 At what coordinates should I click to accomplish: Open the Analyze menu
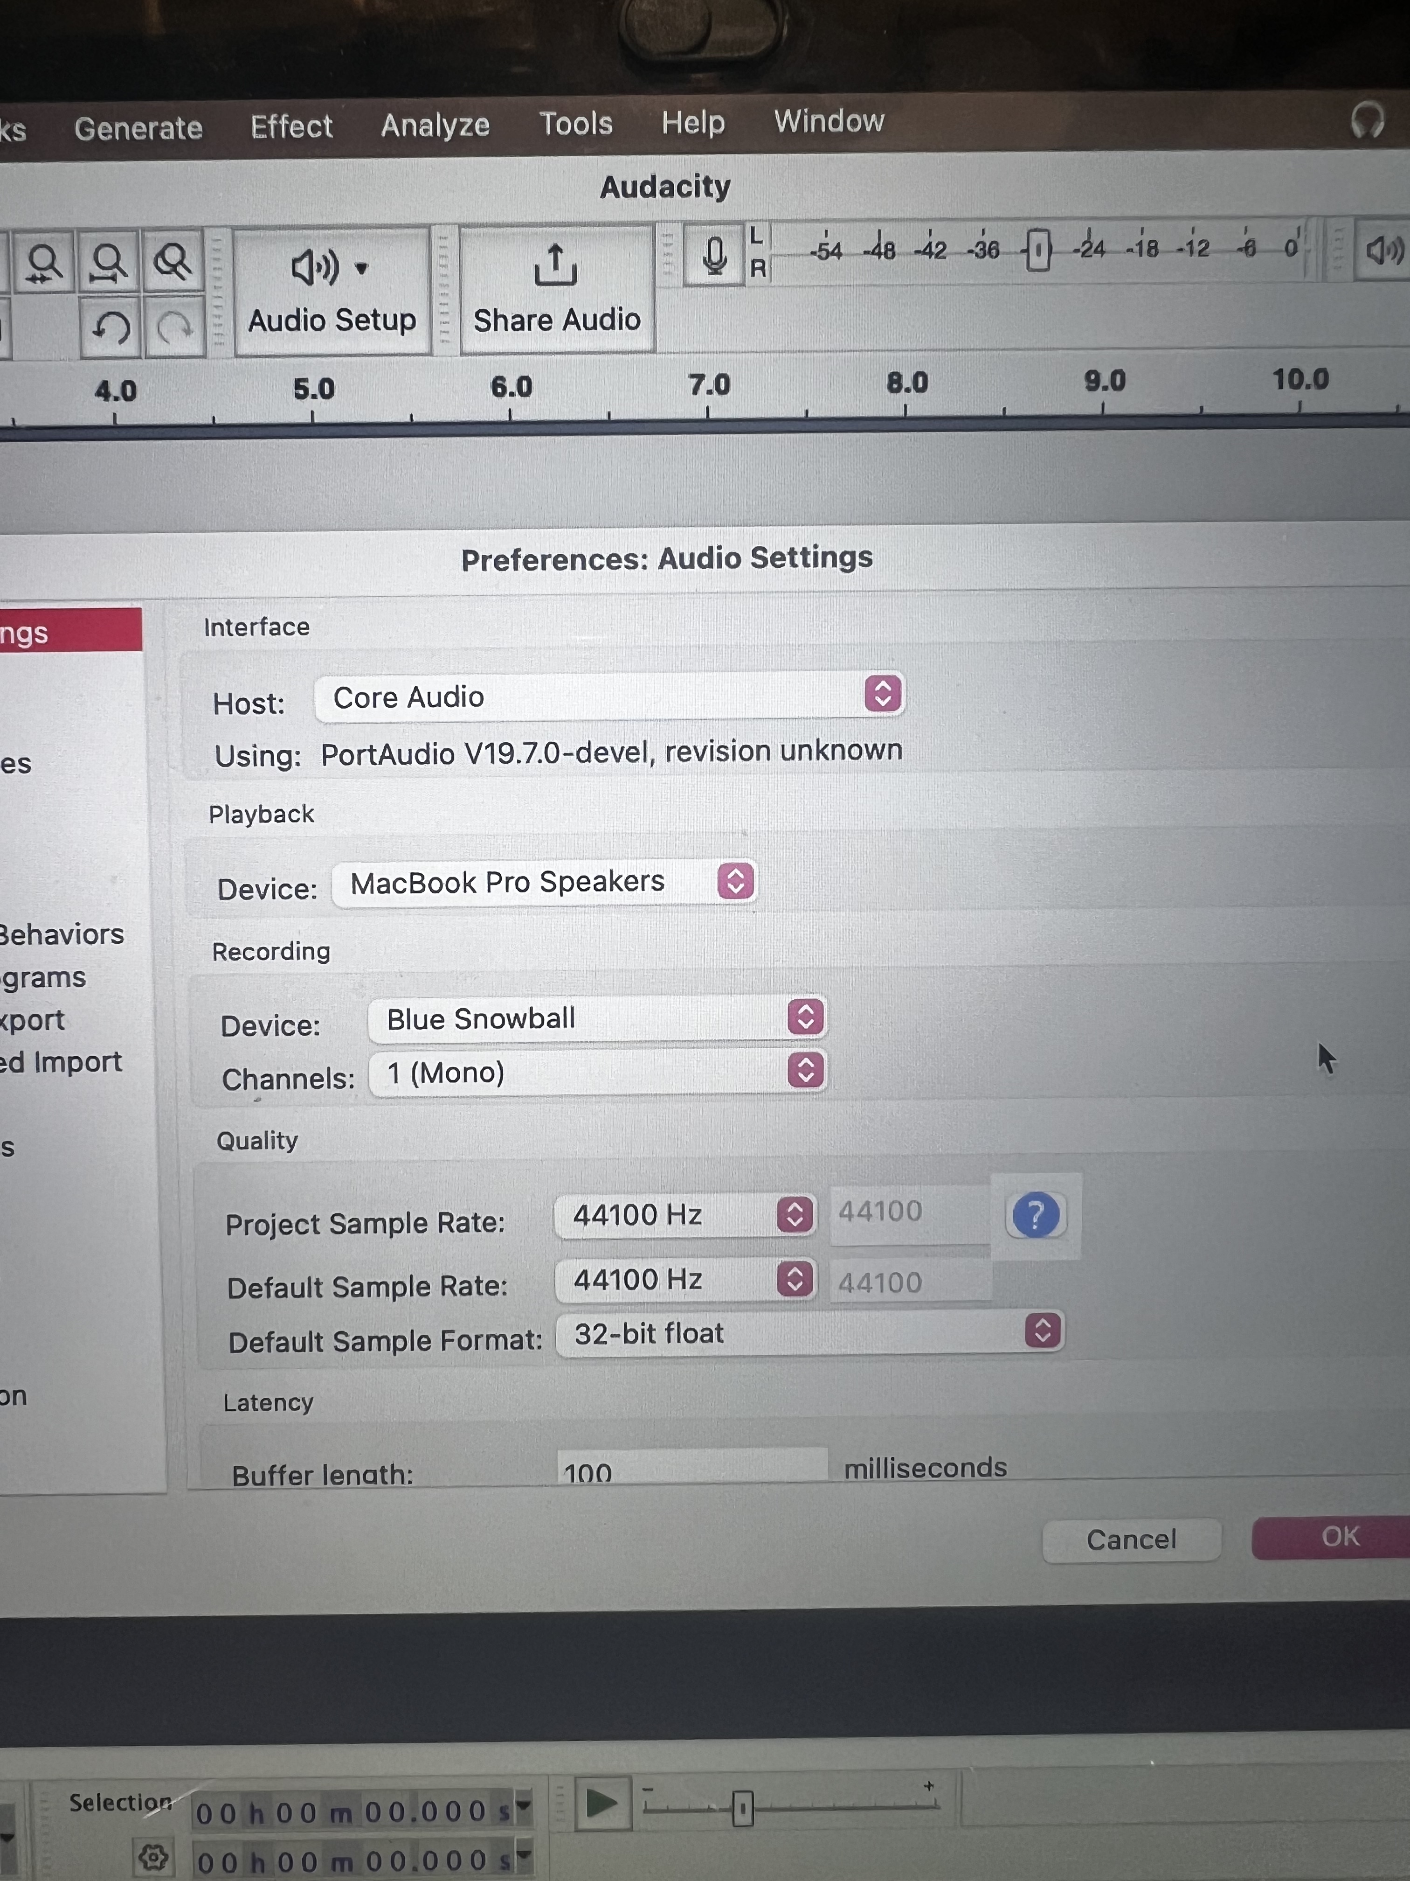434,126
